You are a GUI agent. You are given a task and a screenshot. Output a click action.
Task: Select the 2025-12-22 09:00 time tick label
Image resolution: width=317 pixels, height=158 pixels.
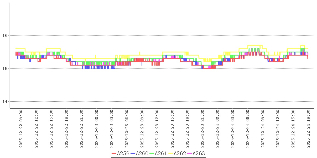[21, 129]
